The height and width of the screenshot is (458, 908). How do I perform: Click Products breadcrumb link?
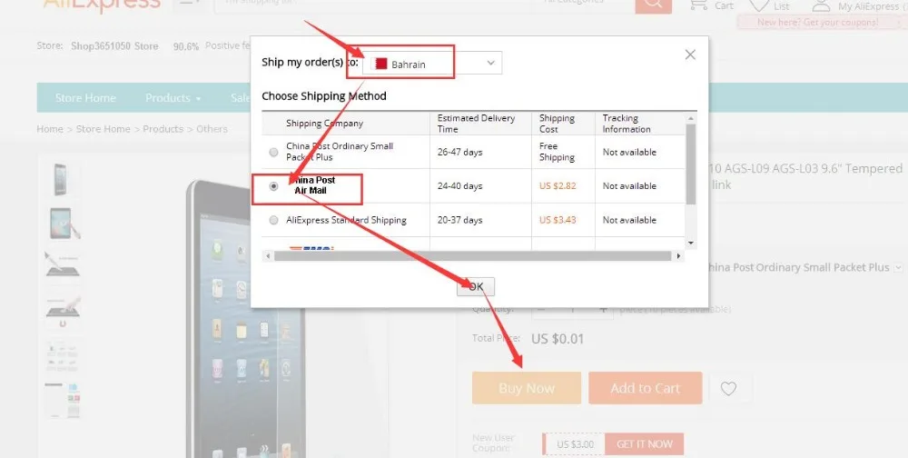pyautogui.click(x=163, y=129)
